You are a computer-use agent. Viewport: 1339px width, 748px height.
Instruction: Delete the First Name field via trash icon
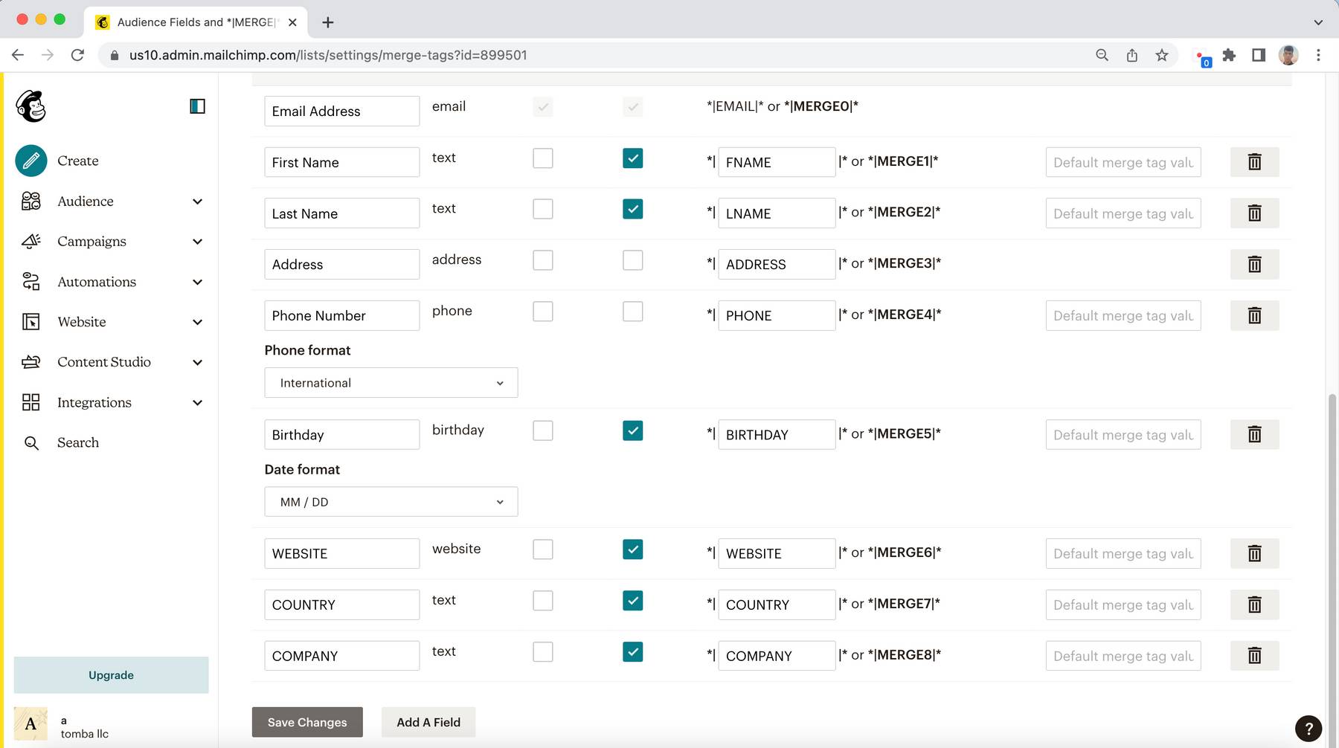(1254, 161)
